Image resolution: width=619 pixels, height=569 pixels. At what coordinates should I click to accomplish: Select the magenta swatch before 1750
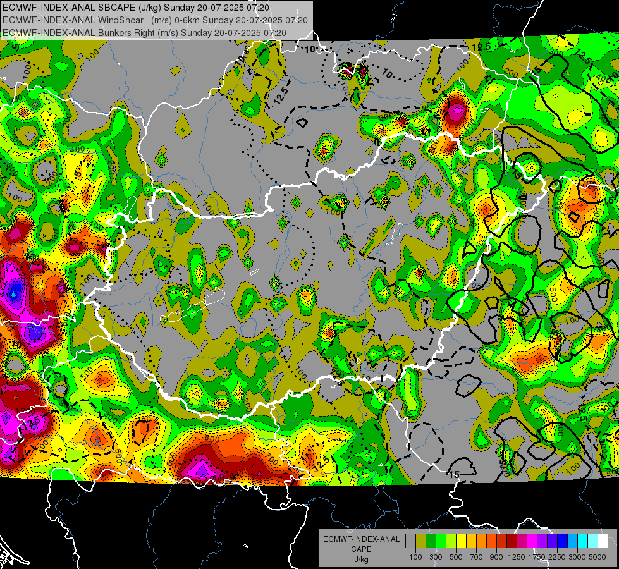[x=532, y=541]
